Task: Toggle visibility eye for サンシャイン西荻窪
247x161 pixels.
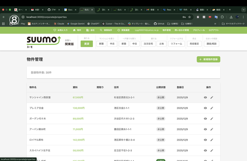Action: [205, 97]
